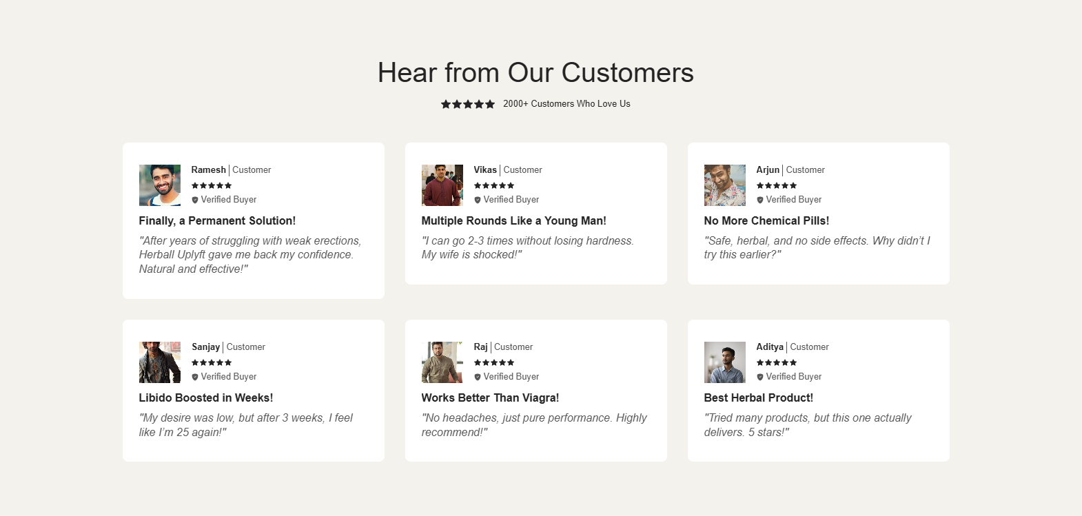This screenshot has width=1082, height=516.
Task: Open Ramesh's profile photo
Action: click(160, 185)
